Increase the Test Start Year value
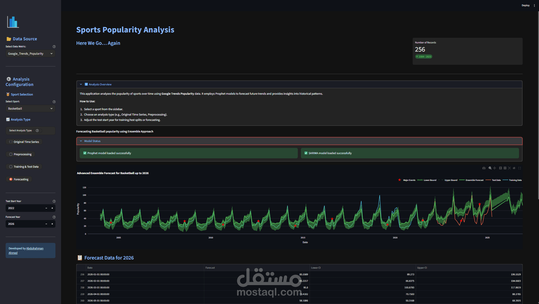The image size is (539, 304). tap(52, 208)
